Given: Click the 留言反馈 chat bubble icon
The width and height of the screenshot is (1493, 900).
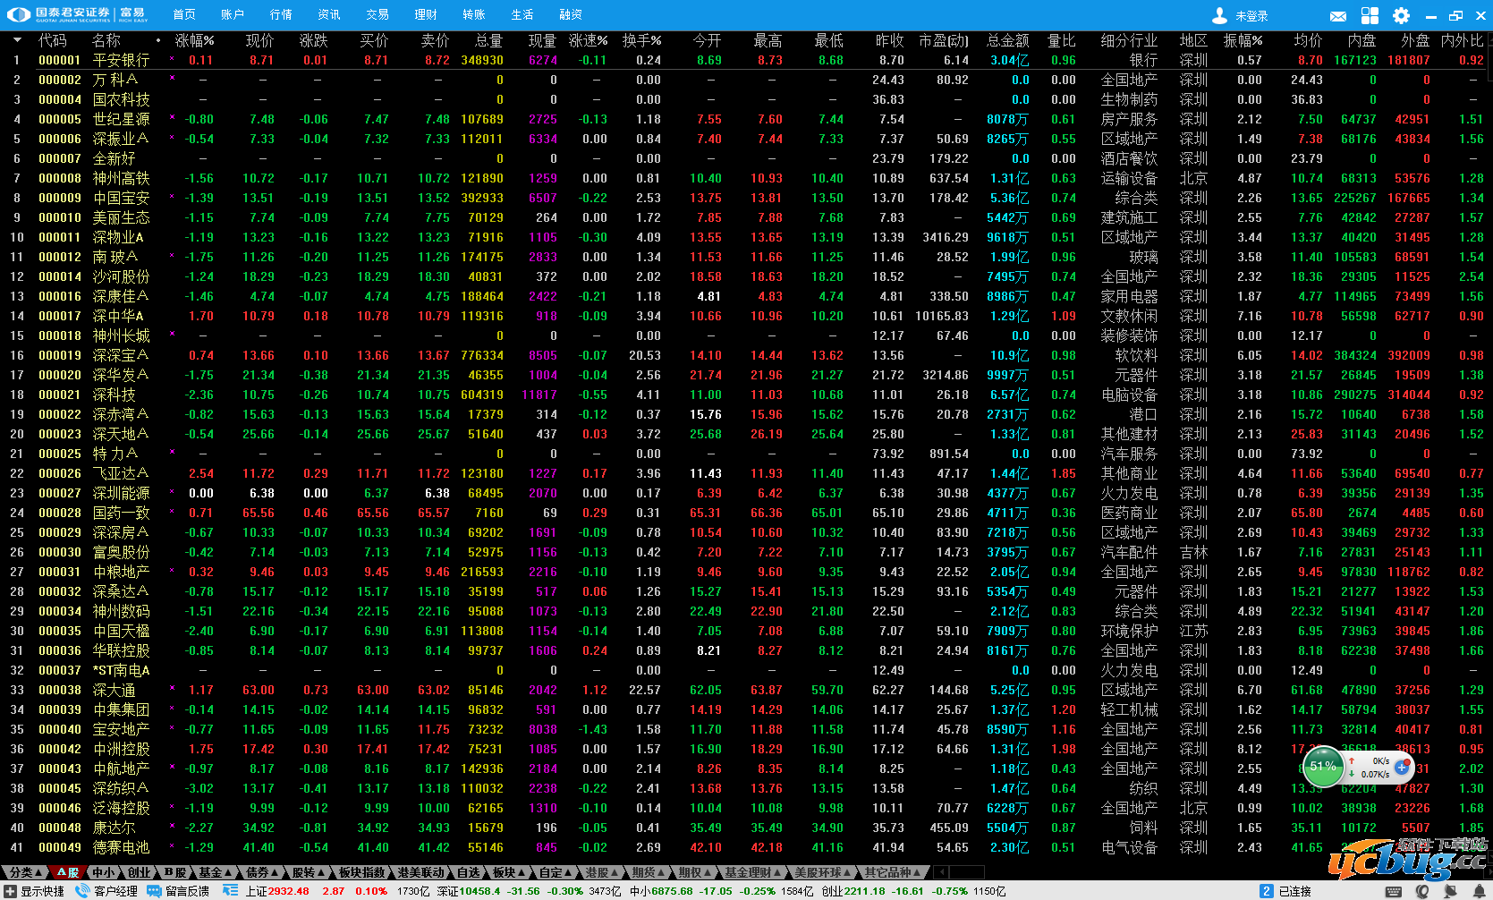Looking at the screenshot, I should (x=154, y=891).
